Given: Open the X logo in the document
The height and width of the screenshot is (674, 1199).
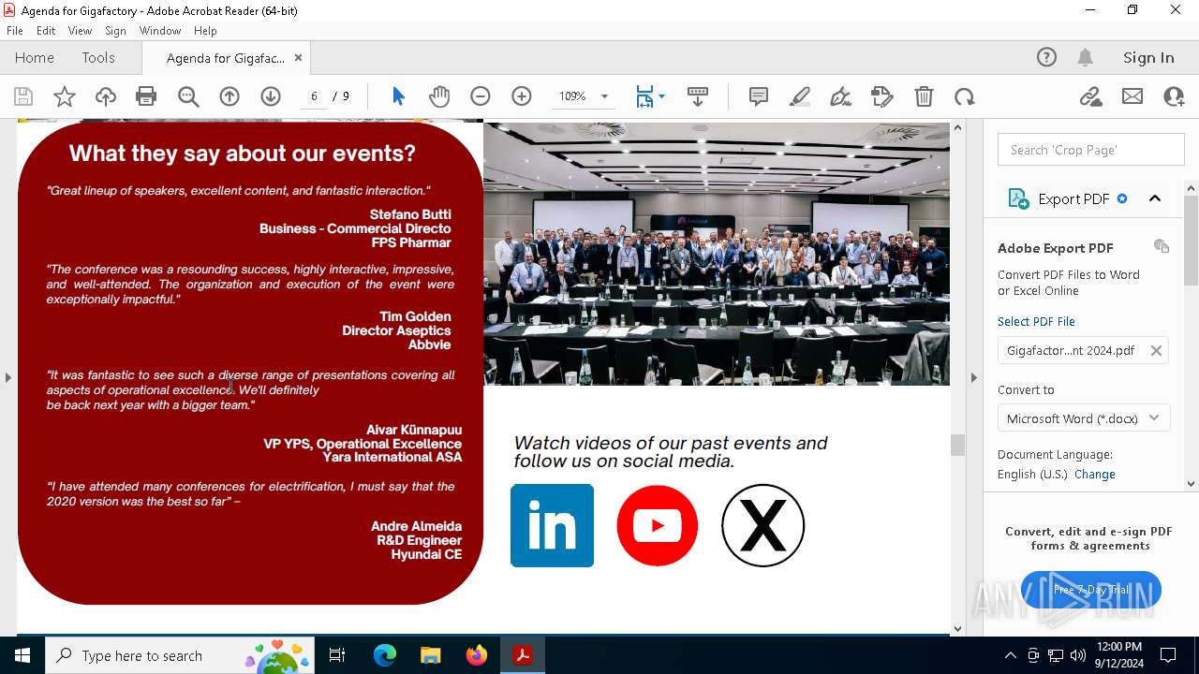Looking at the screenshot, I should coord(763,525).
